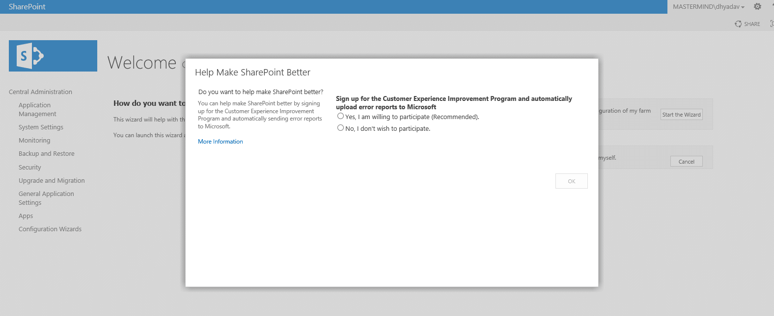The height and width of the screenshot is (316, 774).
Task: Expand the MASTERMIND\dhyadav user dropdown
Action: (x=708, y=7)
